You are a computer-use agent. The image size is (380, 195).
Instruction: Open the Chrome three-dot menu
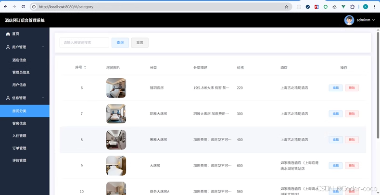[x=374, y=7]
